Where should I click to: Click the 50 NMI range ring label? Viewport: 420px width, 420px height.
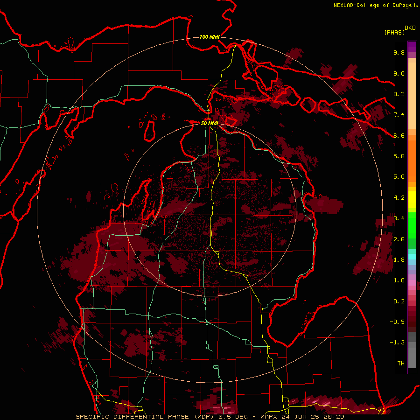pyautogui.click(x=210, y=123)
